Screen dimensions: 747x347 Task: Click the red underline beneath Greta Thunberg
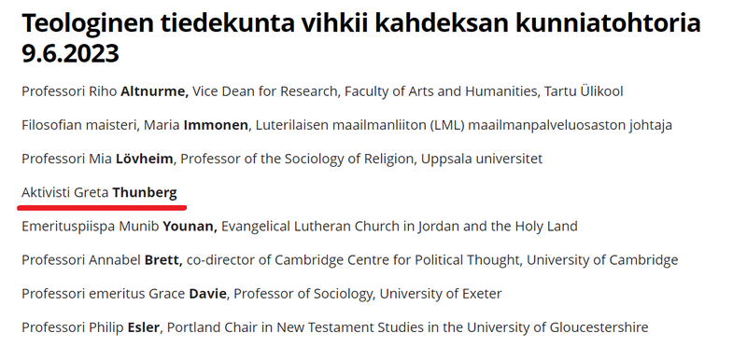click(x=102, y=207)
